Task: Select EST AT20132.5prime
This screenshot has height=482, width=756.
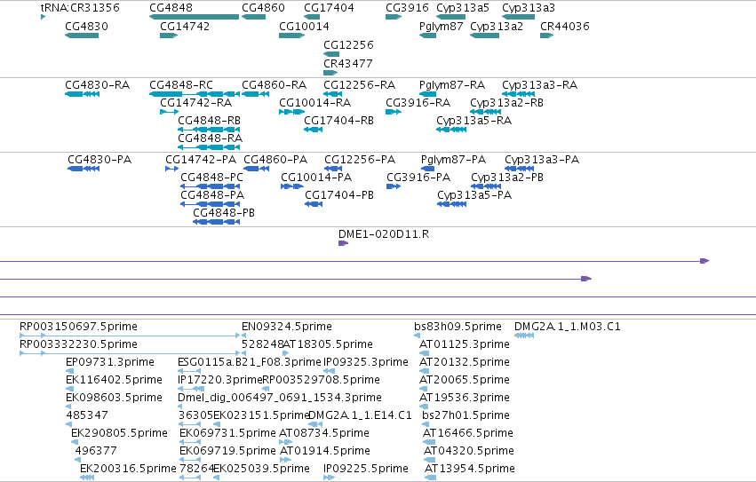Action: tap(465, 362)
